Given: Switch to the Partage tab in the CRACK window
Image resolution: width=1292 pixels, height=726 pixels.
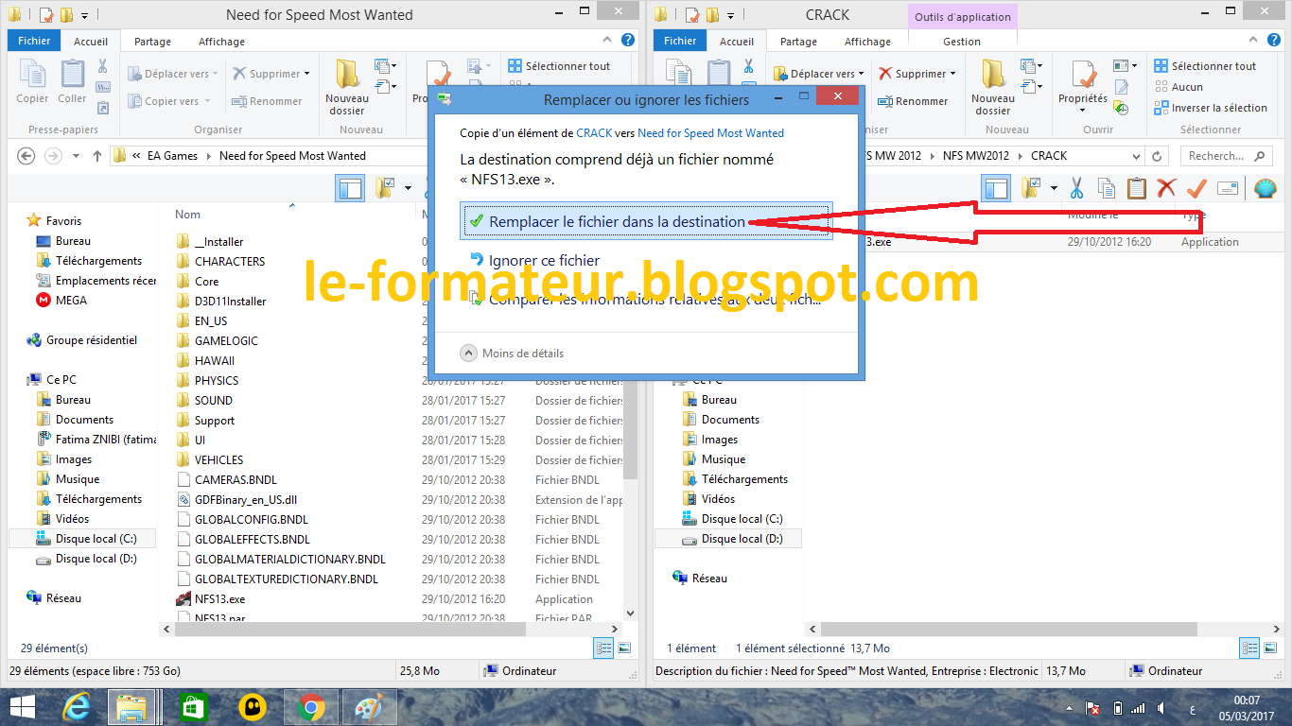Looking at the screenshot, I should [798, 42].
